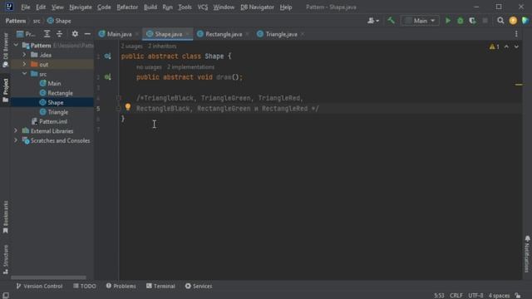
Task: Click src in the breadcrumb bar
Action: (37, 21)
